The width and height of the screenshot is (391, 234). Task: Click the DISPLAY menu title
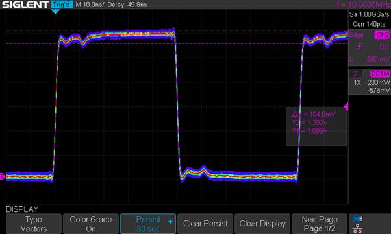point(22,209)
